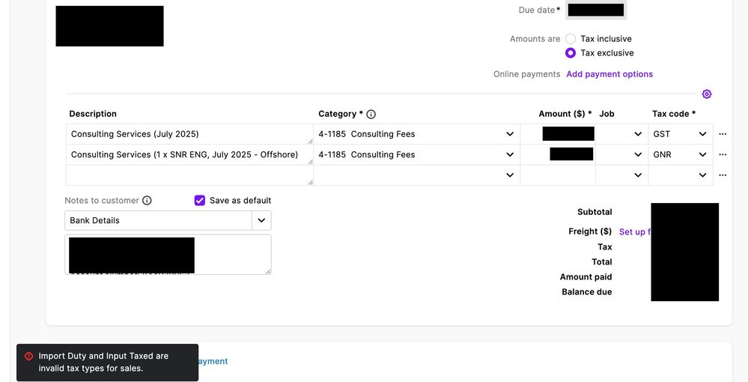Expand Job dropdown on the first line

(x=638, y=134)
